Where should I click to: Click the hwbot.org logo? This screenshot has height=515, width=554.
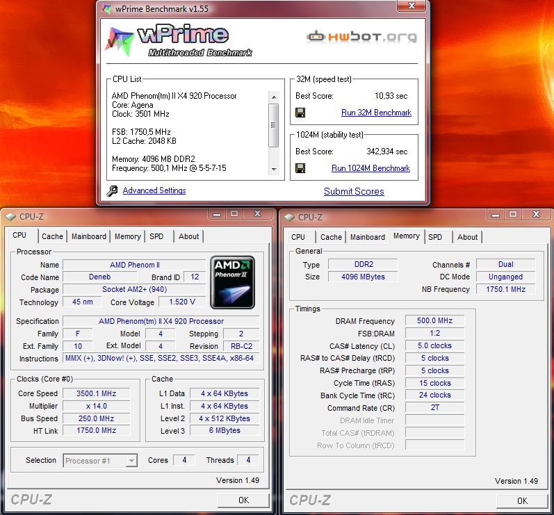point(361,37)
